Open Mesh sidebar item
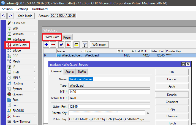The width and height of the screenshot is (196, 125). [x=22, y=61]
